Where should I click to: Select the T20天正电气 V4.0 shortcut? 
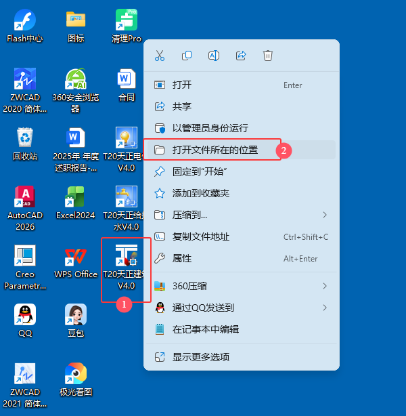[123, 149]
